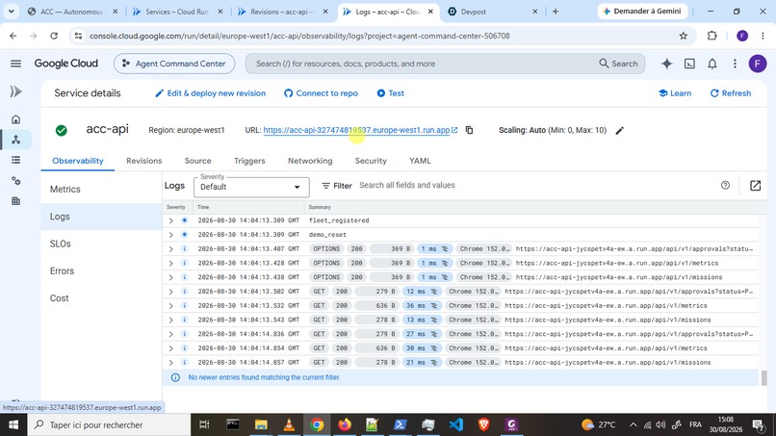Open Brave browser from the taskbar
The height and width of the screenshot is (436, 776).
coord(483,424)
